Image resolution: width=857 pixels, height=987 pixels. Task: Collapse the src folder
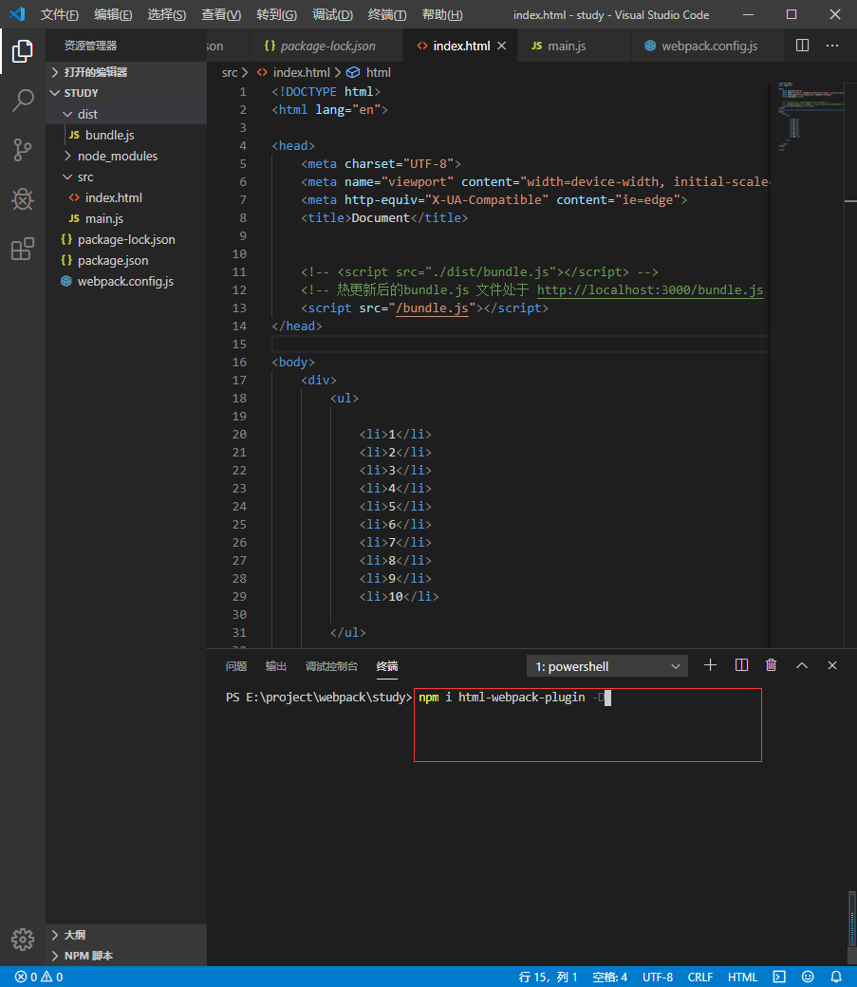coord(126,177)
